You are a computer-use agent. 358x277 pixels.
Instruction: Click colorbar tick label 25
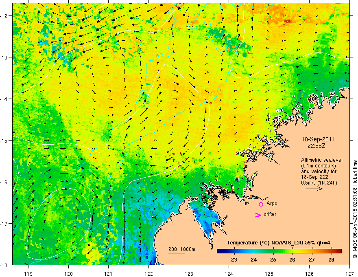(x=273, y=260)
